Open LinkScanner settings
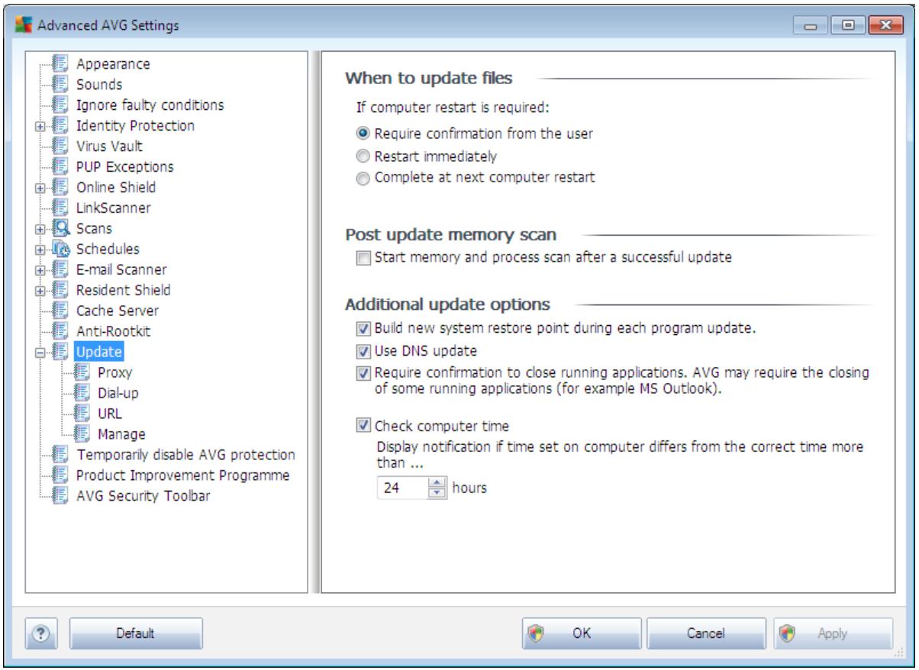The width and height of the screenshot is (919, 670). [x=112, y=208]
